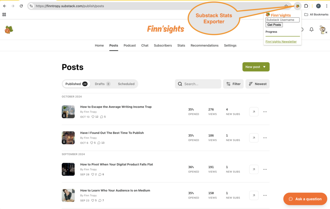Screen dimensions: 330x209
Task: Click Ask a question chat button
Action: (305, 199)
